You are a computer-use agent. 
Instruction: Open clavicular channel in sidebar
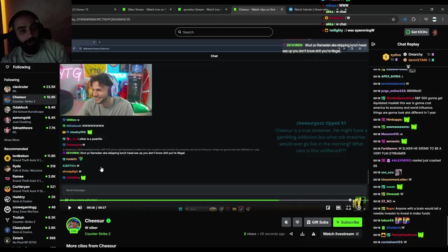(30, 89)
